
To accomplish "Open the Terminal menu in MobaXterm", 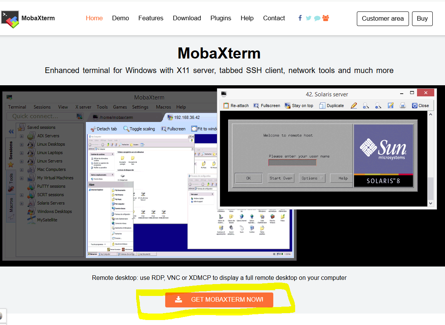I will tap(17, 107).
